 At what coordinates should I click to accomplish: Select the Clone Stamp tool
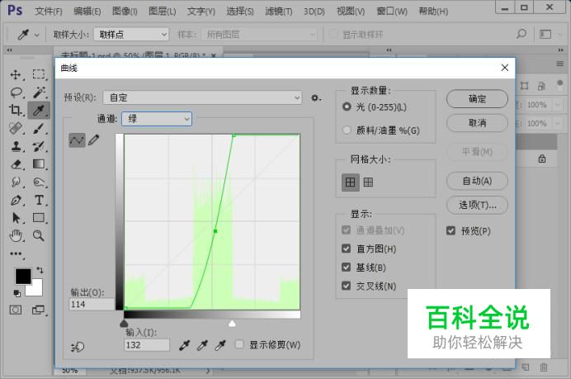point(16,146)
